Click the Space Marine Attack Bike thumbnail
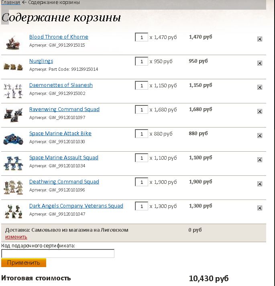275x286 pixels. pyautogui.click(x=13, y=138)
